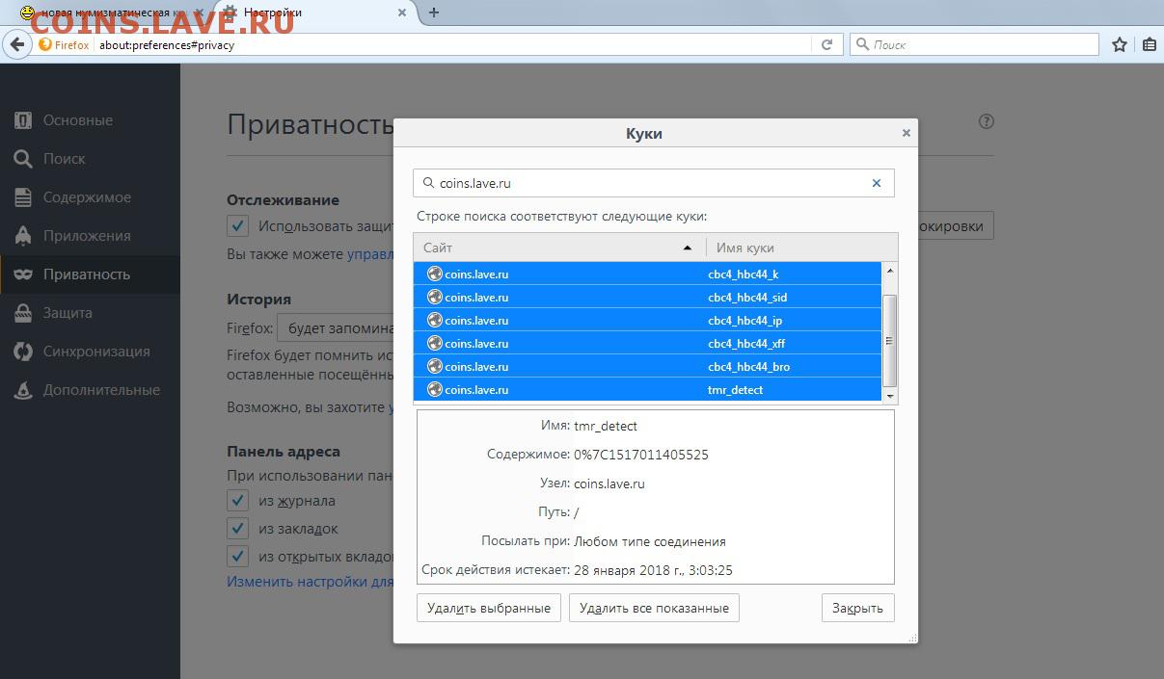Toggle the из открытых вкладок checkbox
1164x679 pixels.
(x=237, y=557)
